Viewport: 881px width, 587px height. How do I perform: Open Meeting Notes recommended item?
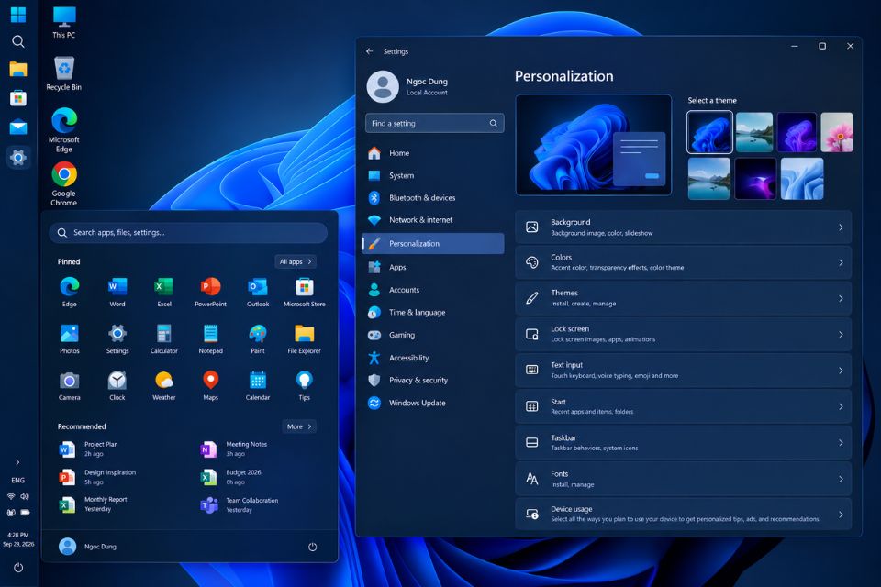pos(234,449)
